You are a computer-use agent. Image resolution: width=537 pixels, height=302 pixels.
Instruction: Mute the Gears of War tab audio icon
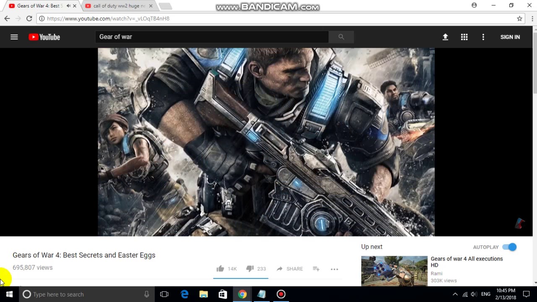[68, 6]
